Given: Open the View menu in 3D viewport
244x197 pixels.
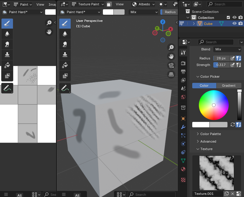Looking at the screenshot, I should coord(120,4).
